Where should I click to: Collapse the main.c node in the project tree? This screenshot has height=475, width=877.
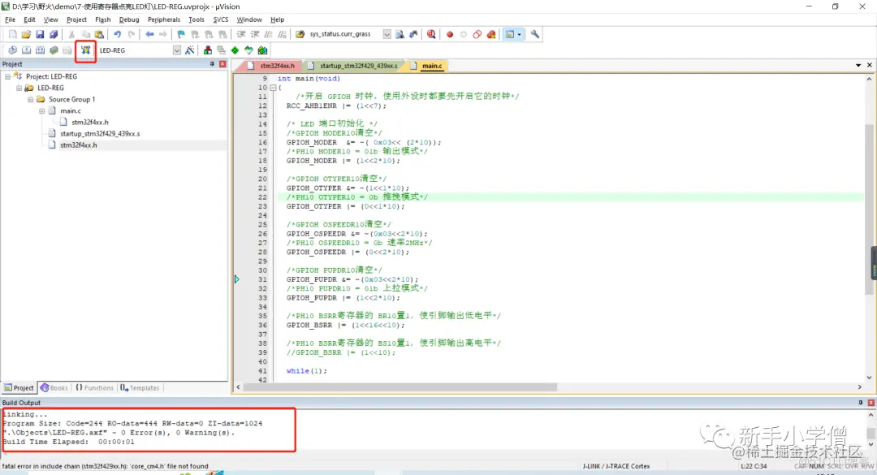click(x=42, y=110)
